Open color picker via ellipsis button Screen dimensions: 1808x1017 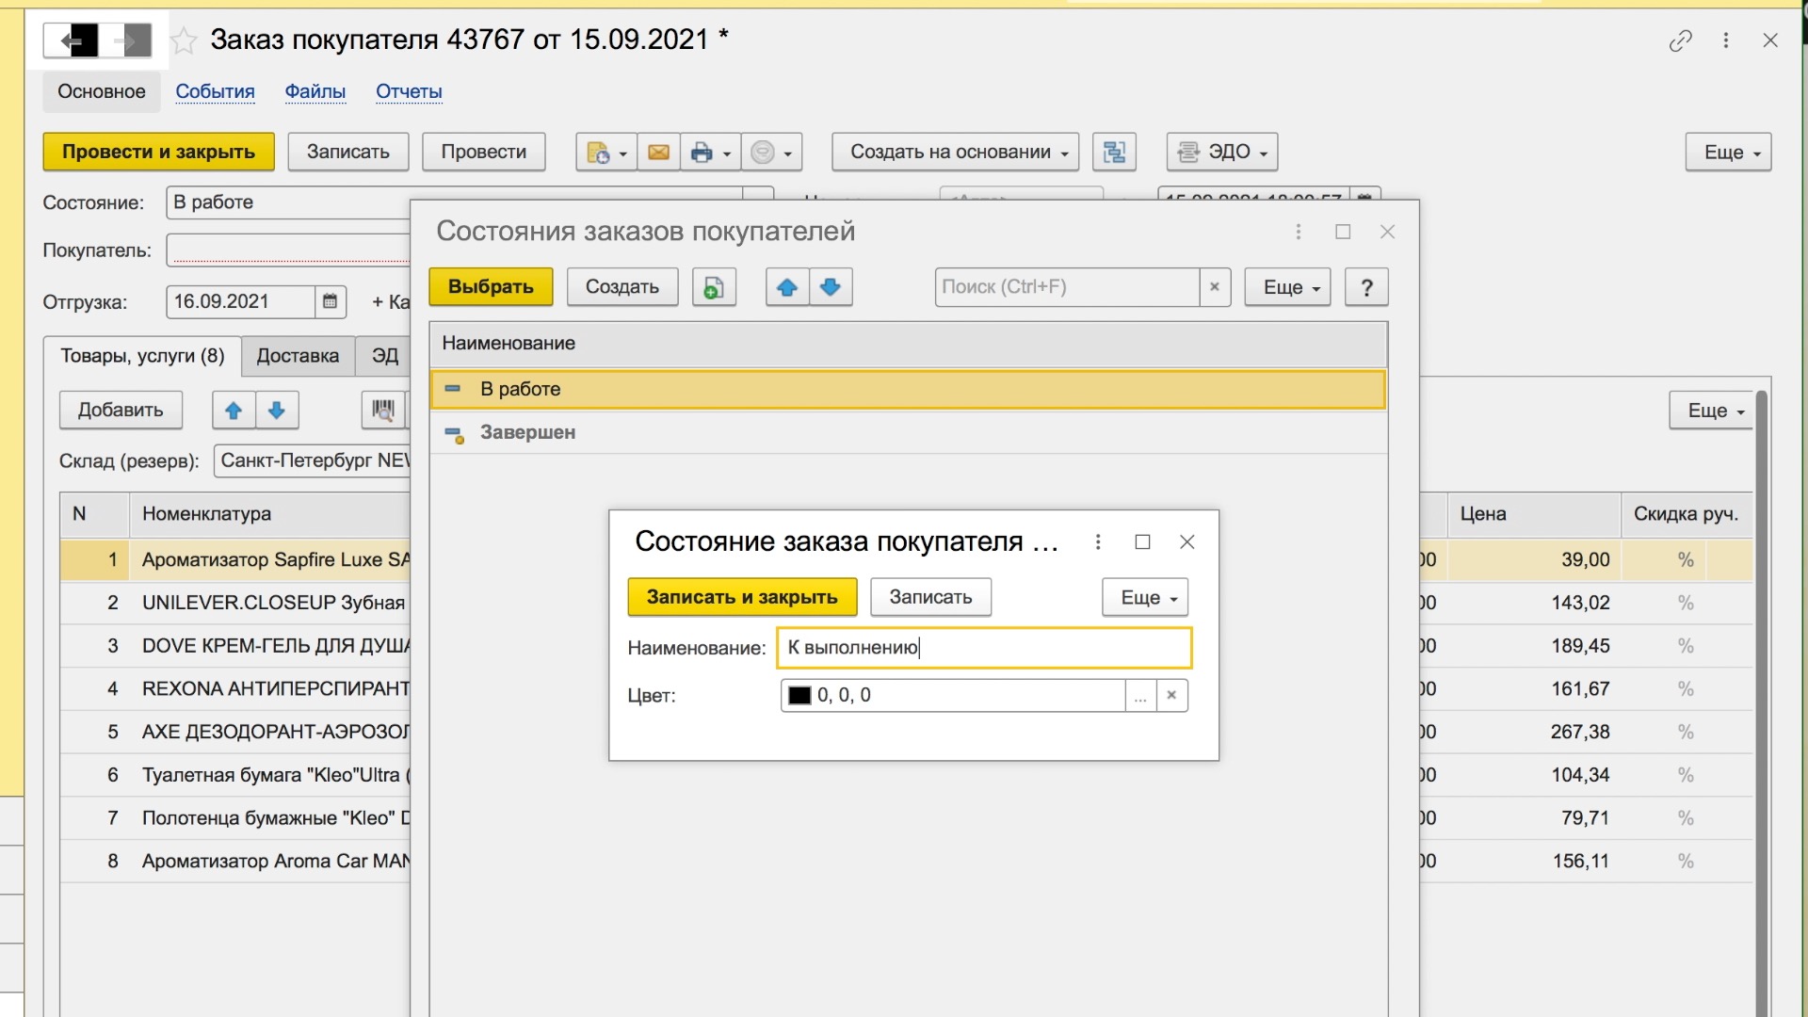1140,695
